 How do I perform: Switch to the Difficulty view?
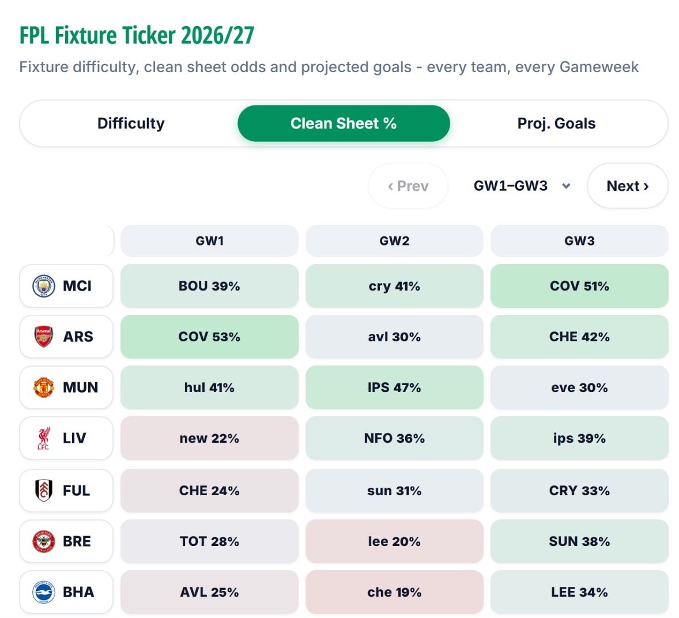point(131,123)
